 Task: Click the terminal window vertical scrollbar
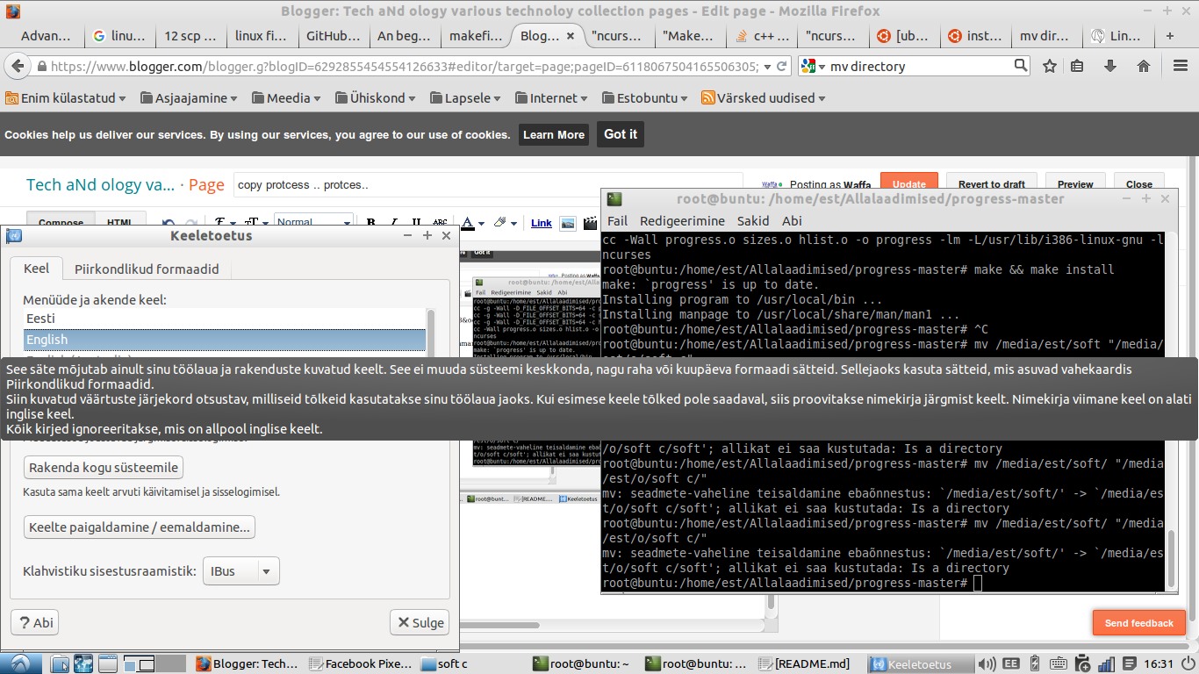(1170, 559)
